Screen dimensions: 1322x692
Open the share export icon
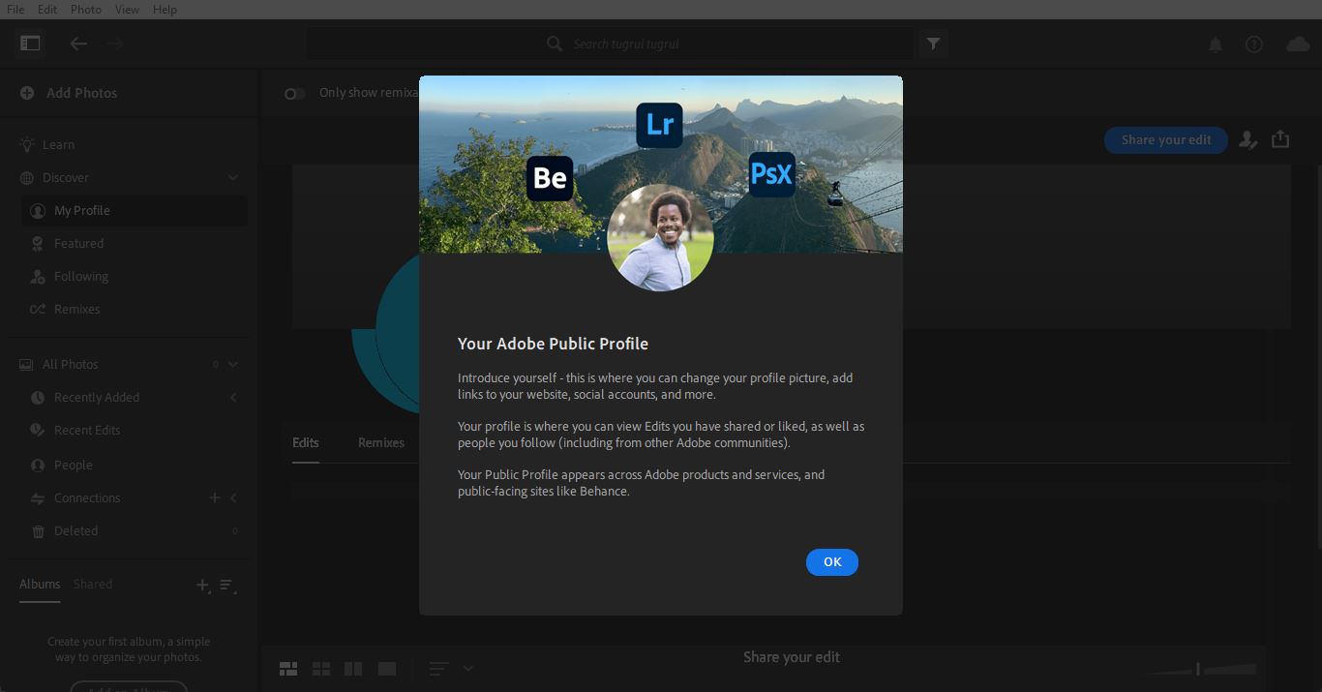click(1280, 139)
